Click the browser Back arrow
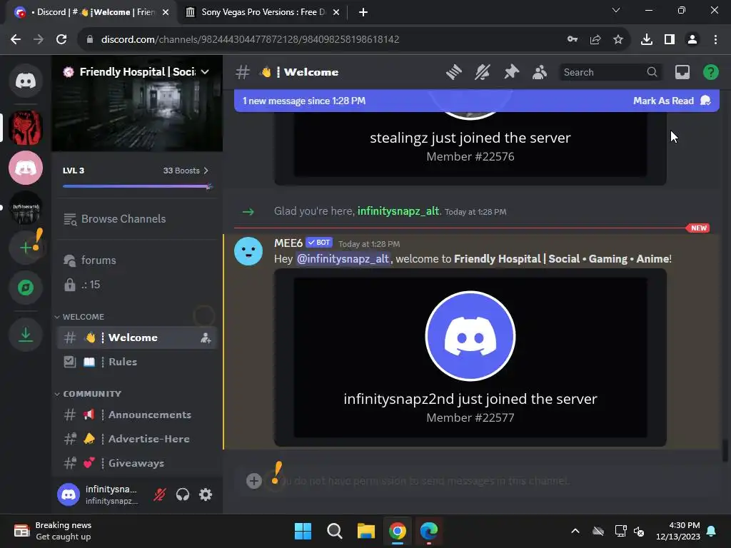This screenshot has height=548, width=731. click(x=16, y=39)
